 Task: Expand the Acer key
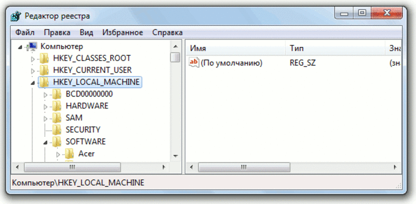58,154
